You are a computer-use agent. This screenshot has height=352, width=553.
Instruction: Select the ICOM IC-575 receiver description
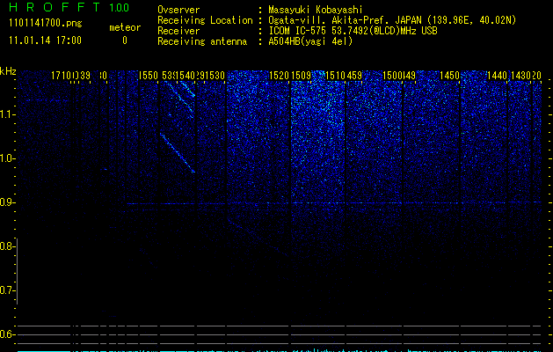[x=353, y=31]
